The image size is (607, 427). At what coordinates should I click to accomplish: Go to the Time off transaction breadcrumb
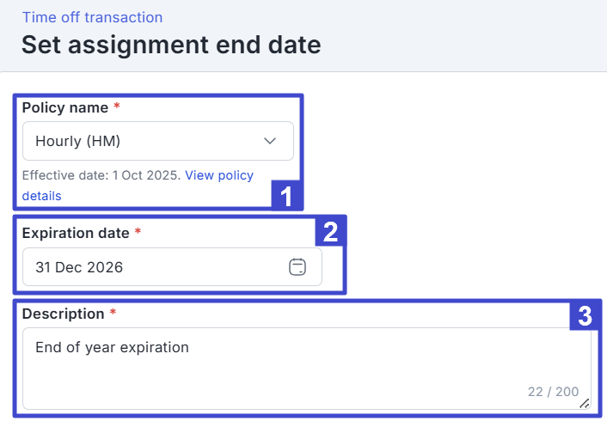92,17
